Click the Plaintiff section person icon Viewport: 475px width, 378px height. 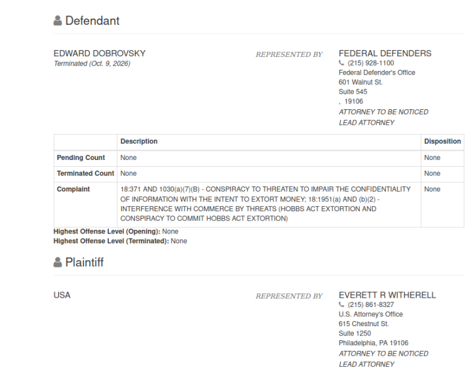58,262
